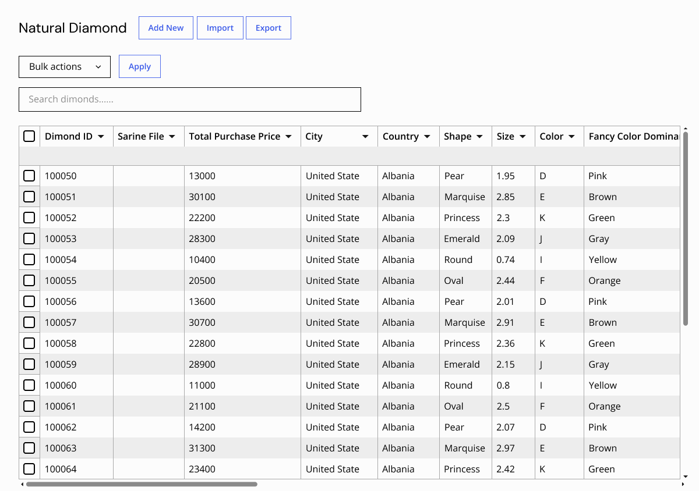Click Shape cell Round in row 100054
Viewport: 699px width, 491px height.
coord(465,259)
